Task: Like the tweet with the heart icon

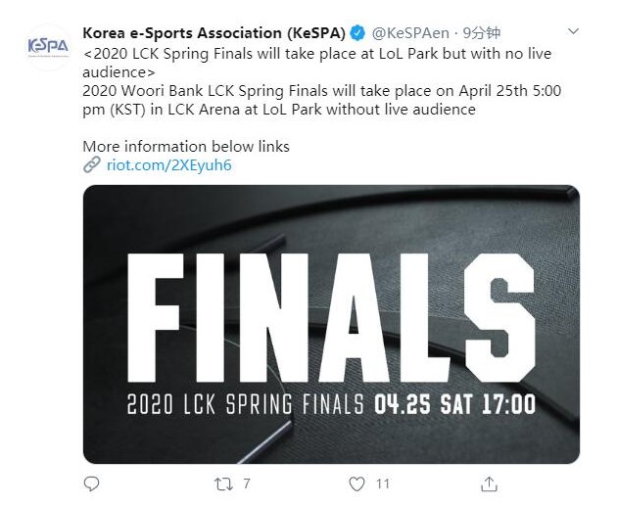Action: coord(357,483)
